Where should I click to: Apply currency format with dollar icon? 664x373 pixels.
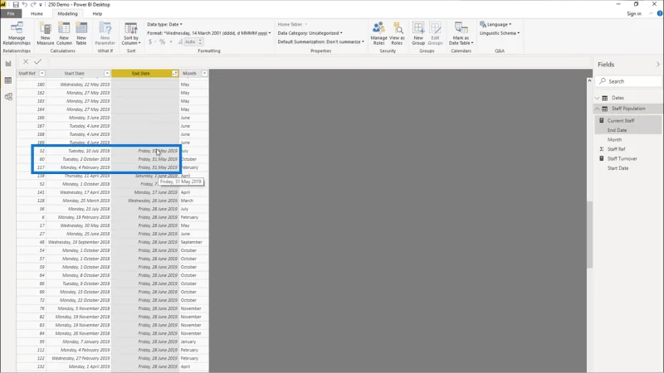point(150,41)
